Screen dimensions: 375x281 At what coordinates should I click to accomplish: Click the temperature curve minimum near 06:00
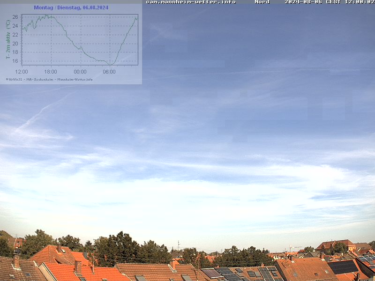[111, 64]
